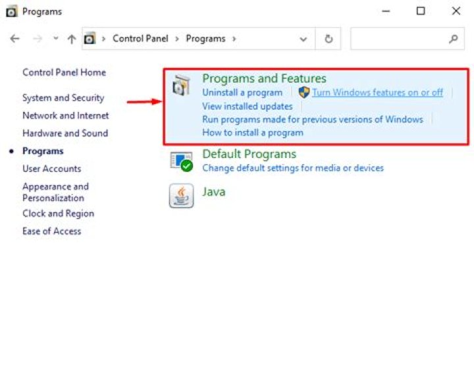Click the search Control Panel field
The height and width of the screenshot is (380, 474).
pyautogui.click(x=408, y=39)
